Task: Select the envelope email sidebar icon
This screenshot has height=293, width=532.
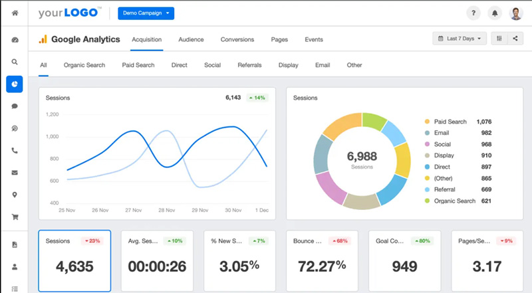Action: [15, 173]
